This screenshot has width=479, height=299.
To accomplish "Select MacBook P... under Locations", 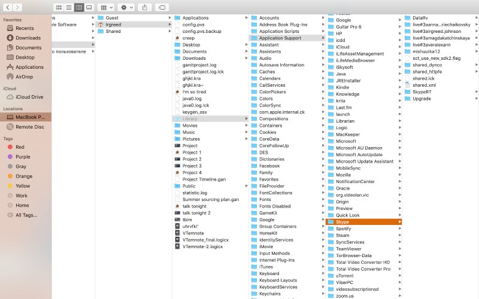I will click(x=26, y=117).
